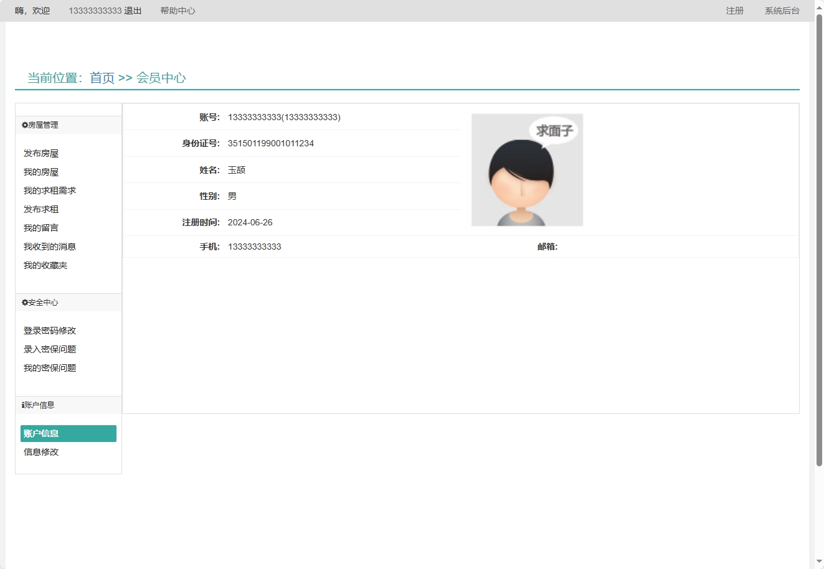The width and height of the screenshot is (824, 569).
Task: Click the info icon beside 账户信息 section header
Action: click(24, 405)
